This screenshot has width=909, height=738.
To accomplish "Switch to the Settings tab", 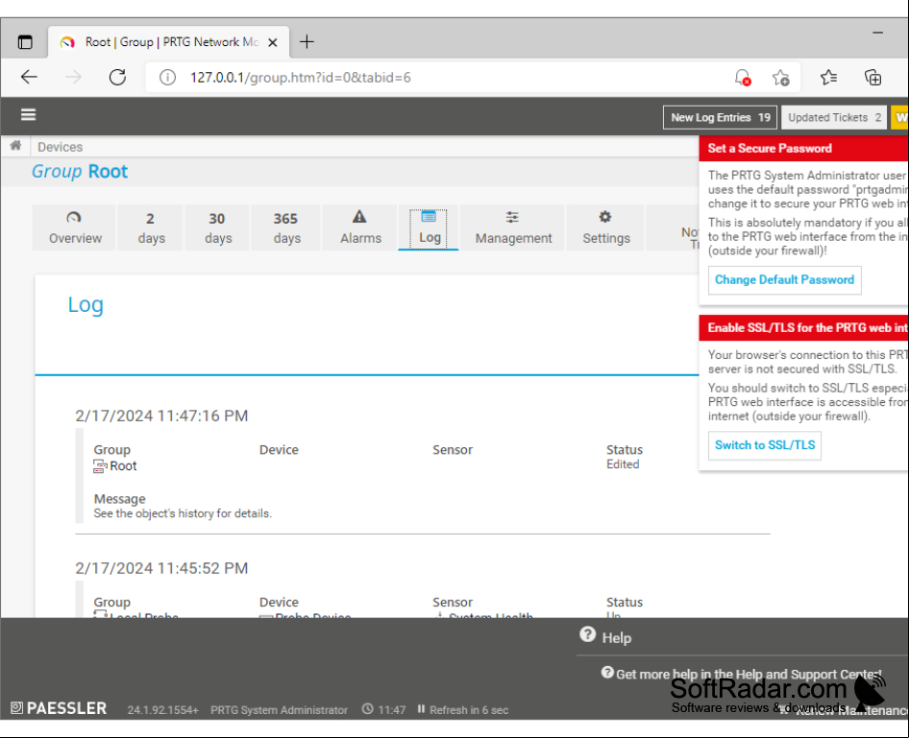I will click(x=605, y=227).
